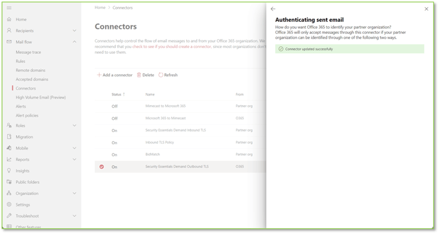
Task: Click Add a connector
Action: tap(115, 75)
